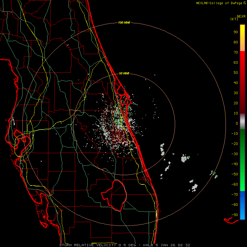Viewport: 247px width, 247px height.
Task: Click the positive 30 value on the velocity scale
Action: tap(236, 93)
